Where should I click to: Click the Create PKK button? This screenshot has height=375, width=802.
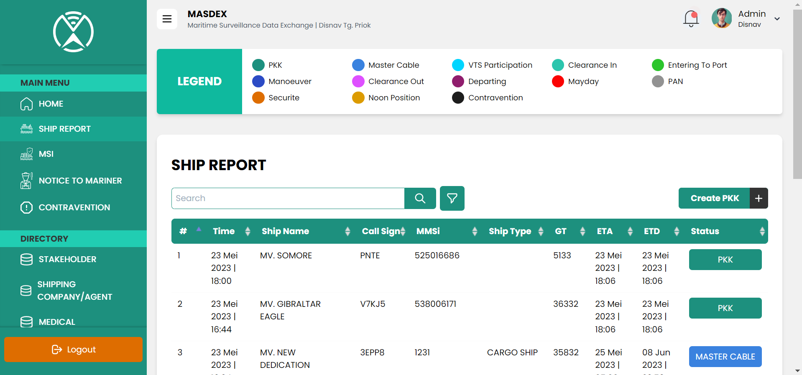click(x=714, y=198)
